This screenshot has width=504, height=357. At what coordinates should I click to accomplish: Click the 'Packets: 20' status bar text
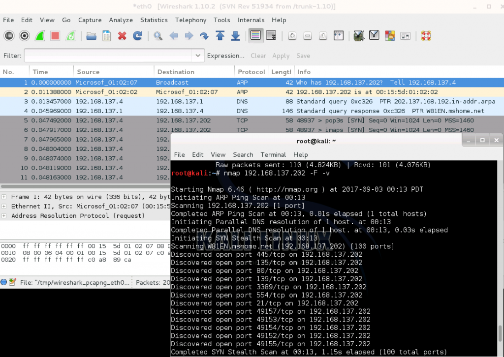pyautogui.click(x=153, y=283)
